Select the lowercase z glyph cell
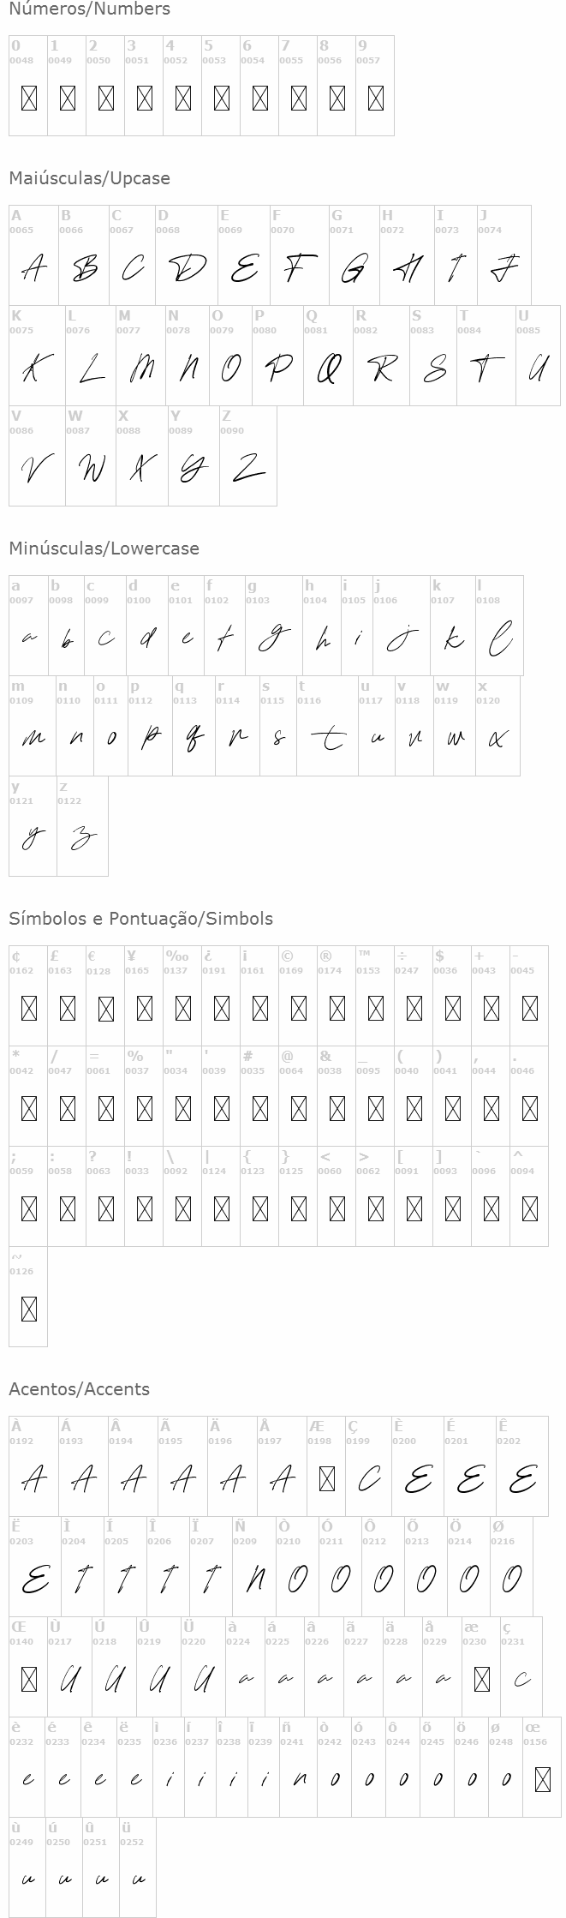This screenshot has width=566, height=1918. 82,825
